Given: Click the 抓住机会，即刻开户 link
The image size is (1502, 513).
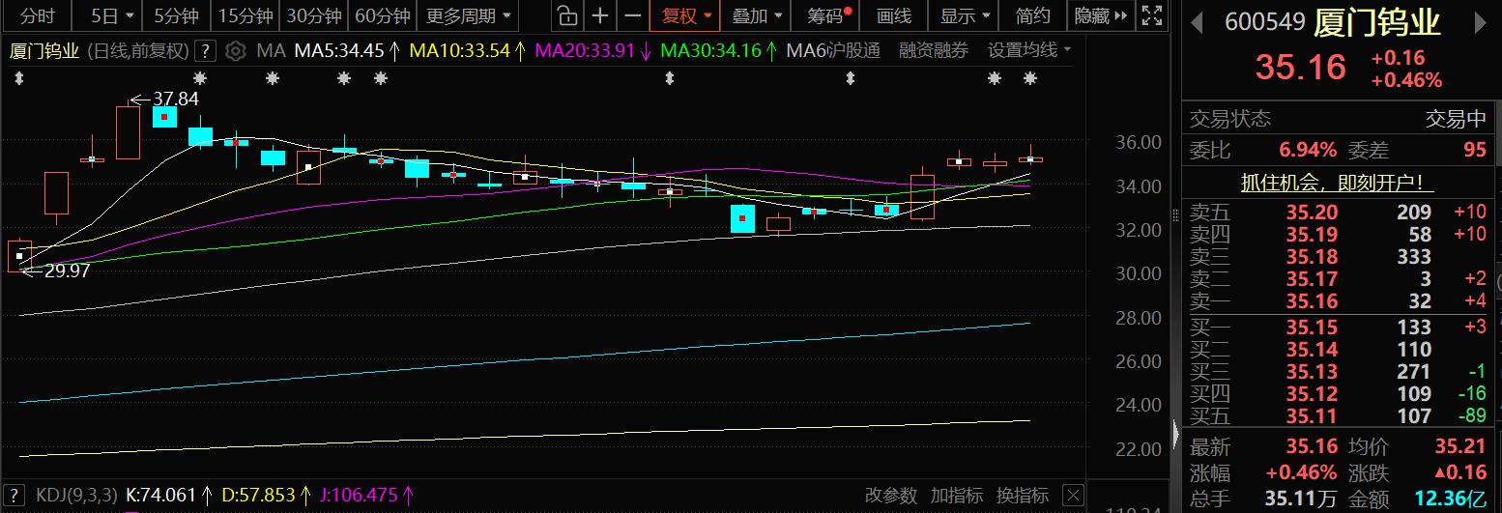Looking at the screenshot, I should (x=1337, y=182).
